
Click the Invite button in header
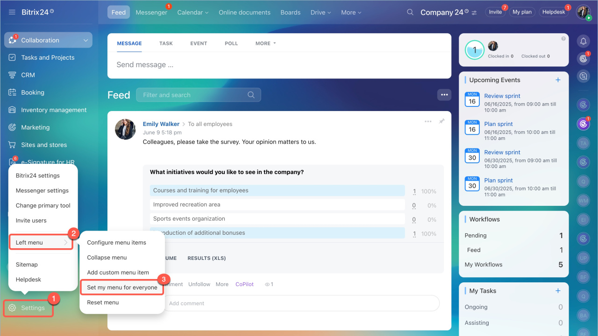click(x=495, y=12)
